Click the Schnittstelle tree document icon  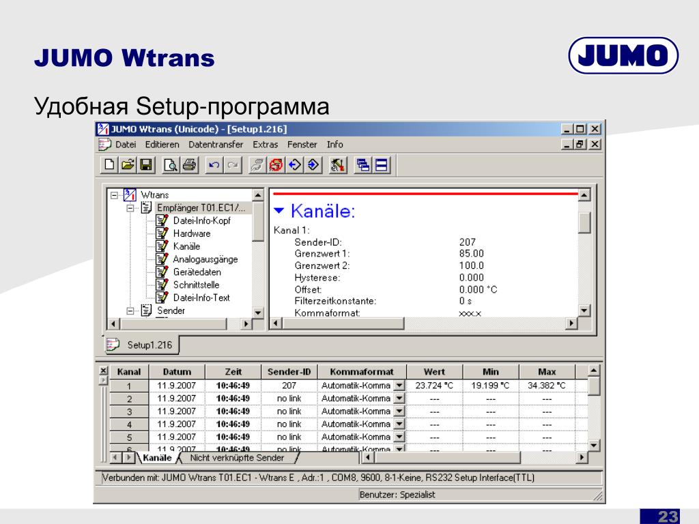162,285
